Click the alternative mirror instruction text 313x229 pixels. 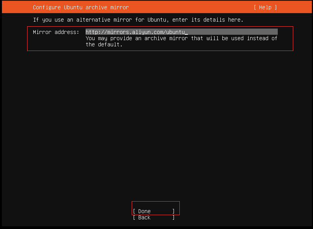[138, 19]
